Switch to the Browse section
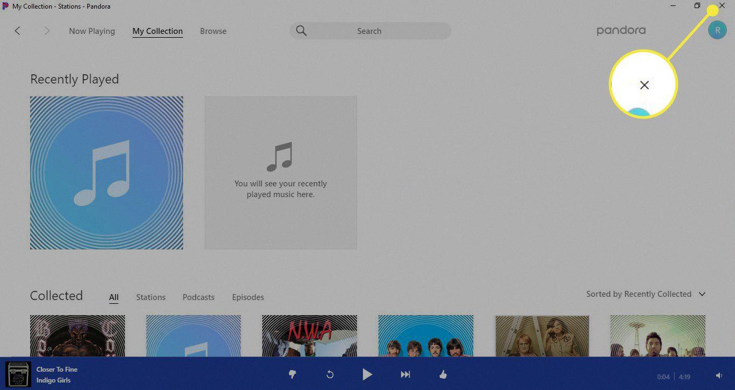 click(213, 31)
